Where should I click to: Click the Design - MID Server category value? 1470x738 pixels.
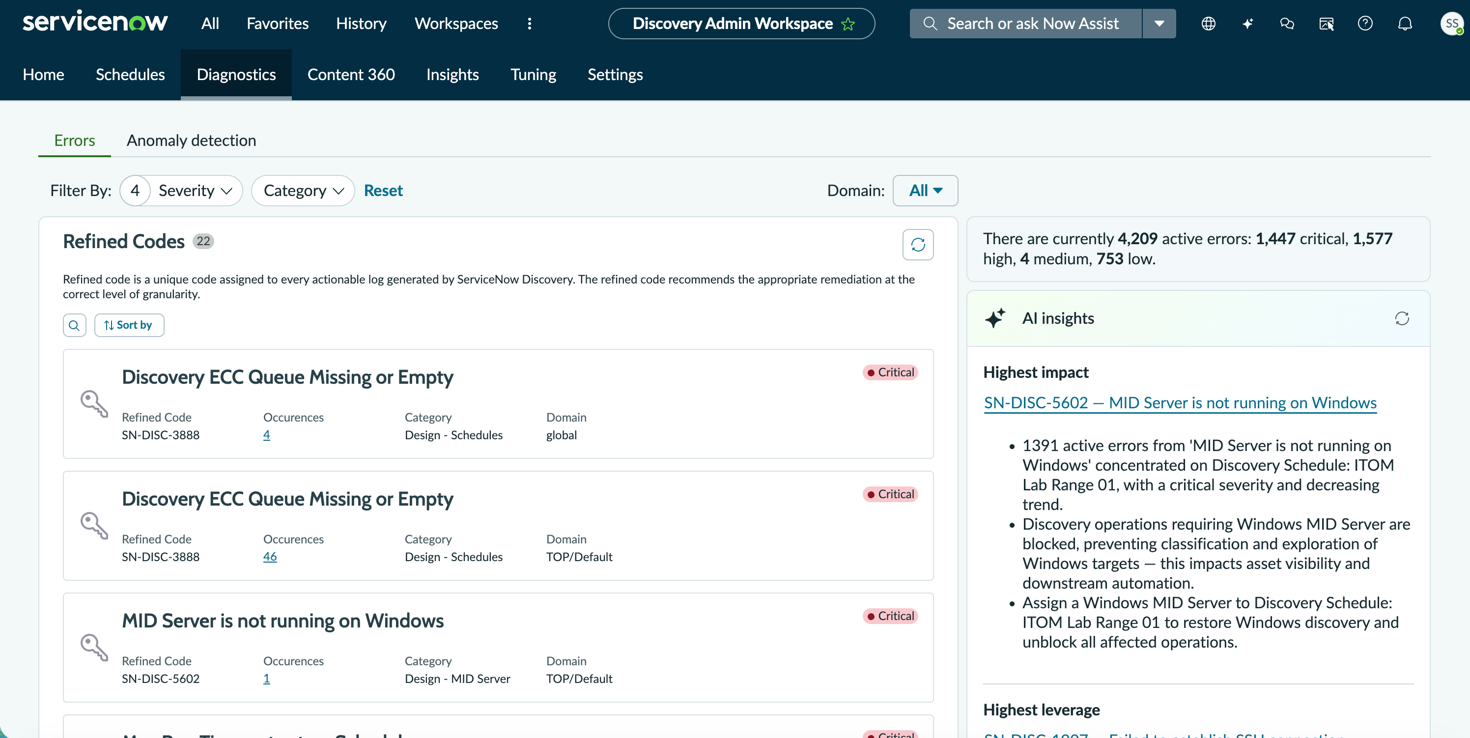[x=458, y=679]
